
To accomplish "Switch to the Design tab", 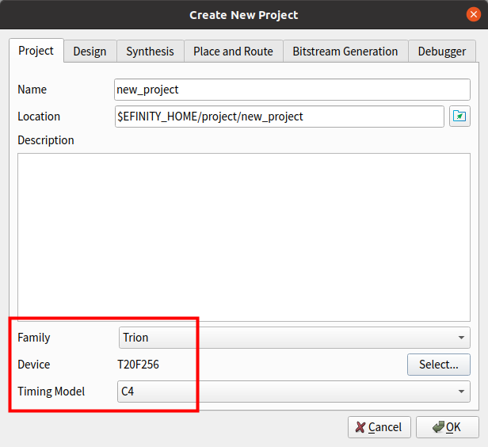I will pyautogui.click(x=90, y=52).
